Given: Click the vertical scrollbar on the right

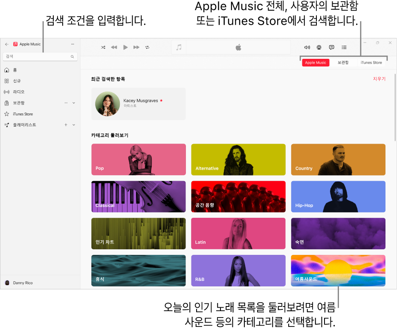Looking at the screenshot, I should (x=395, y=107).
